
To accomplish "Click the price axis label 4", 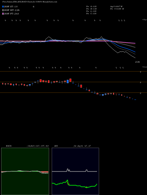I will pyautogui.click(x=141, y=72).
